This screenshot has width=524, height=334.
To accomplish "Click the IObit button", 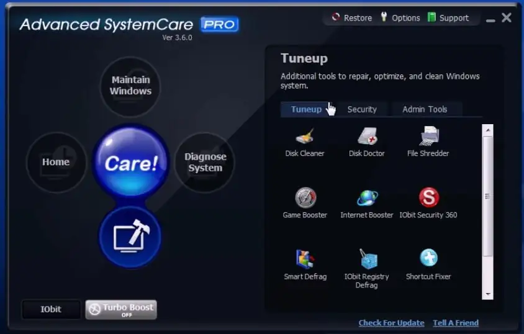I will tap(51, 309).
